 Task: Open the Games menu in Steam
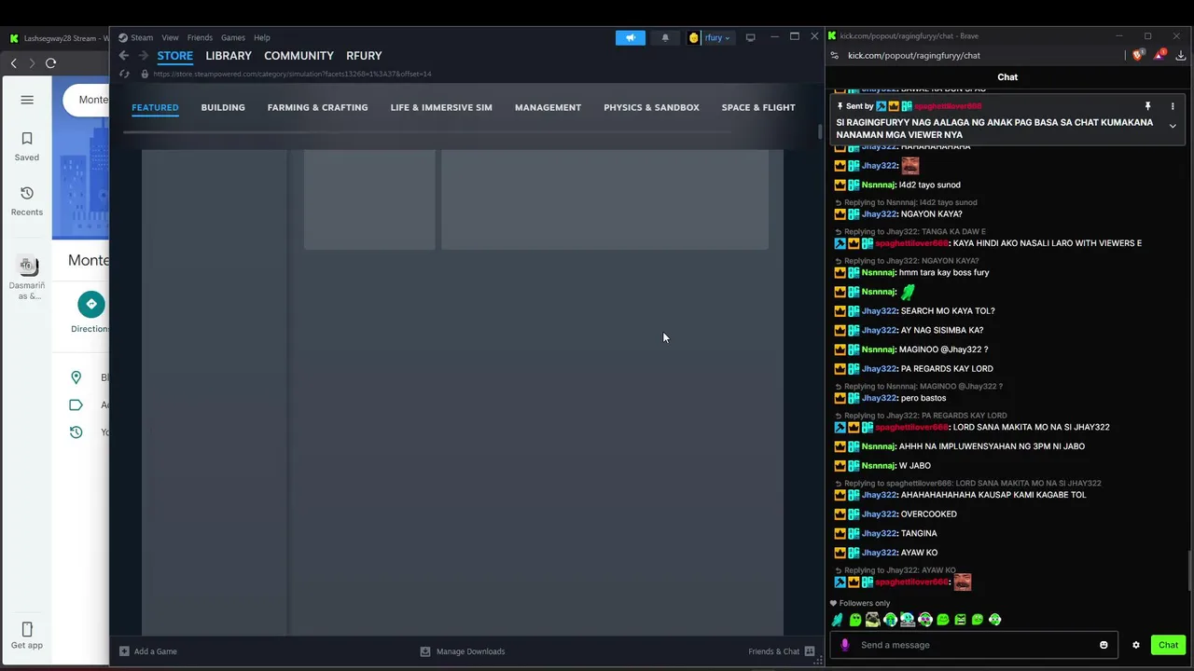[233, 37]
